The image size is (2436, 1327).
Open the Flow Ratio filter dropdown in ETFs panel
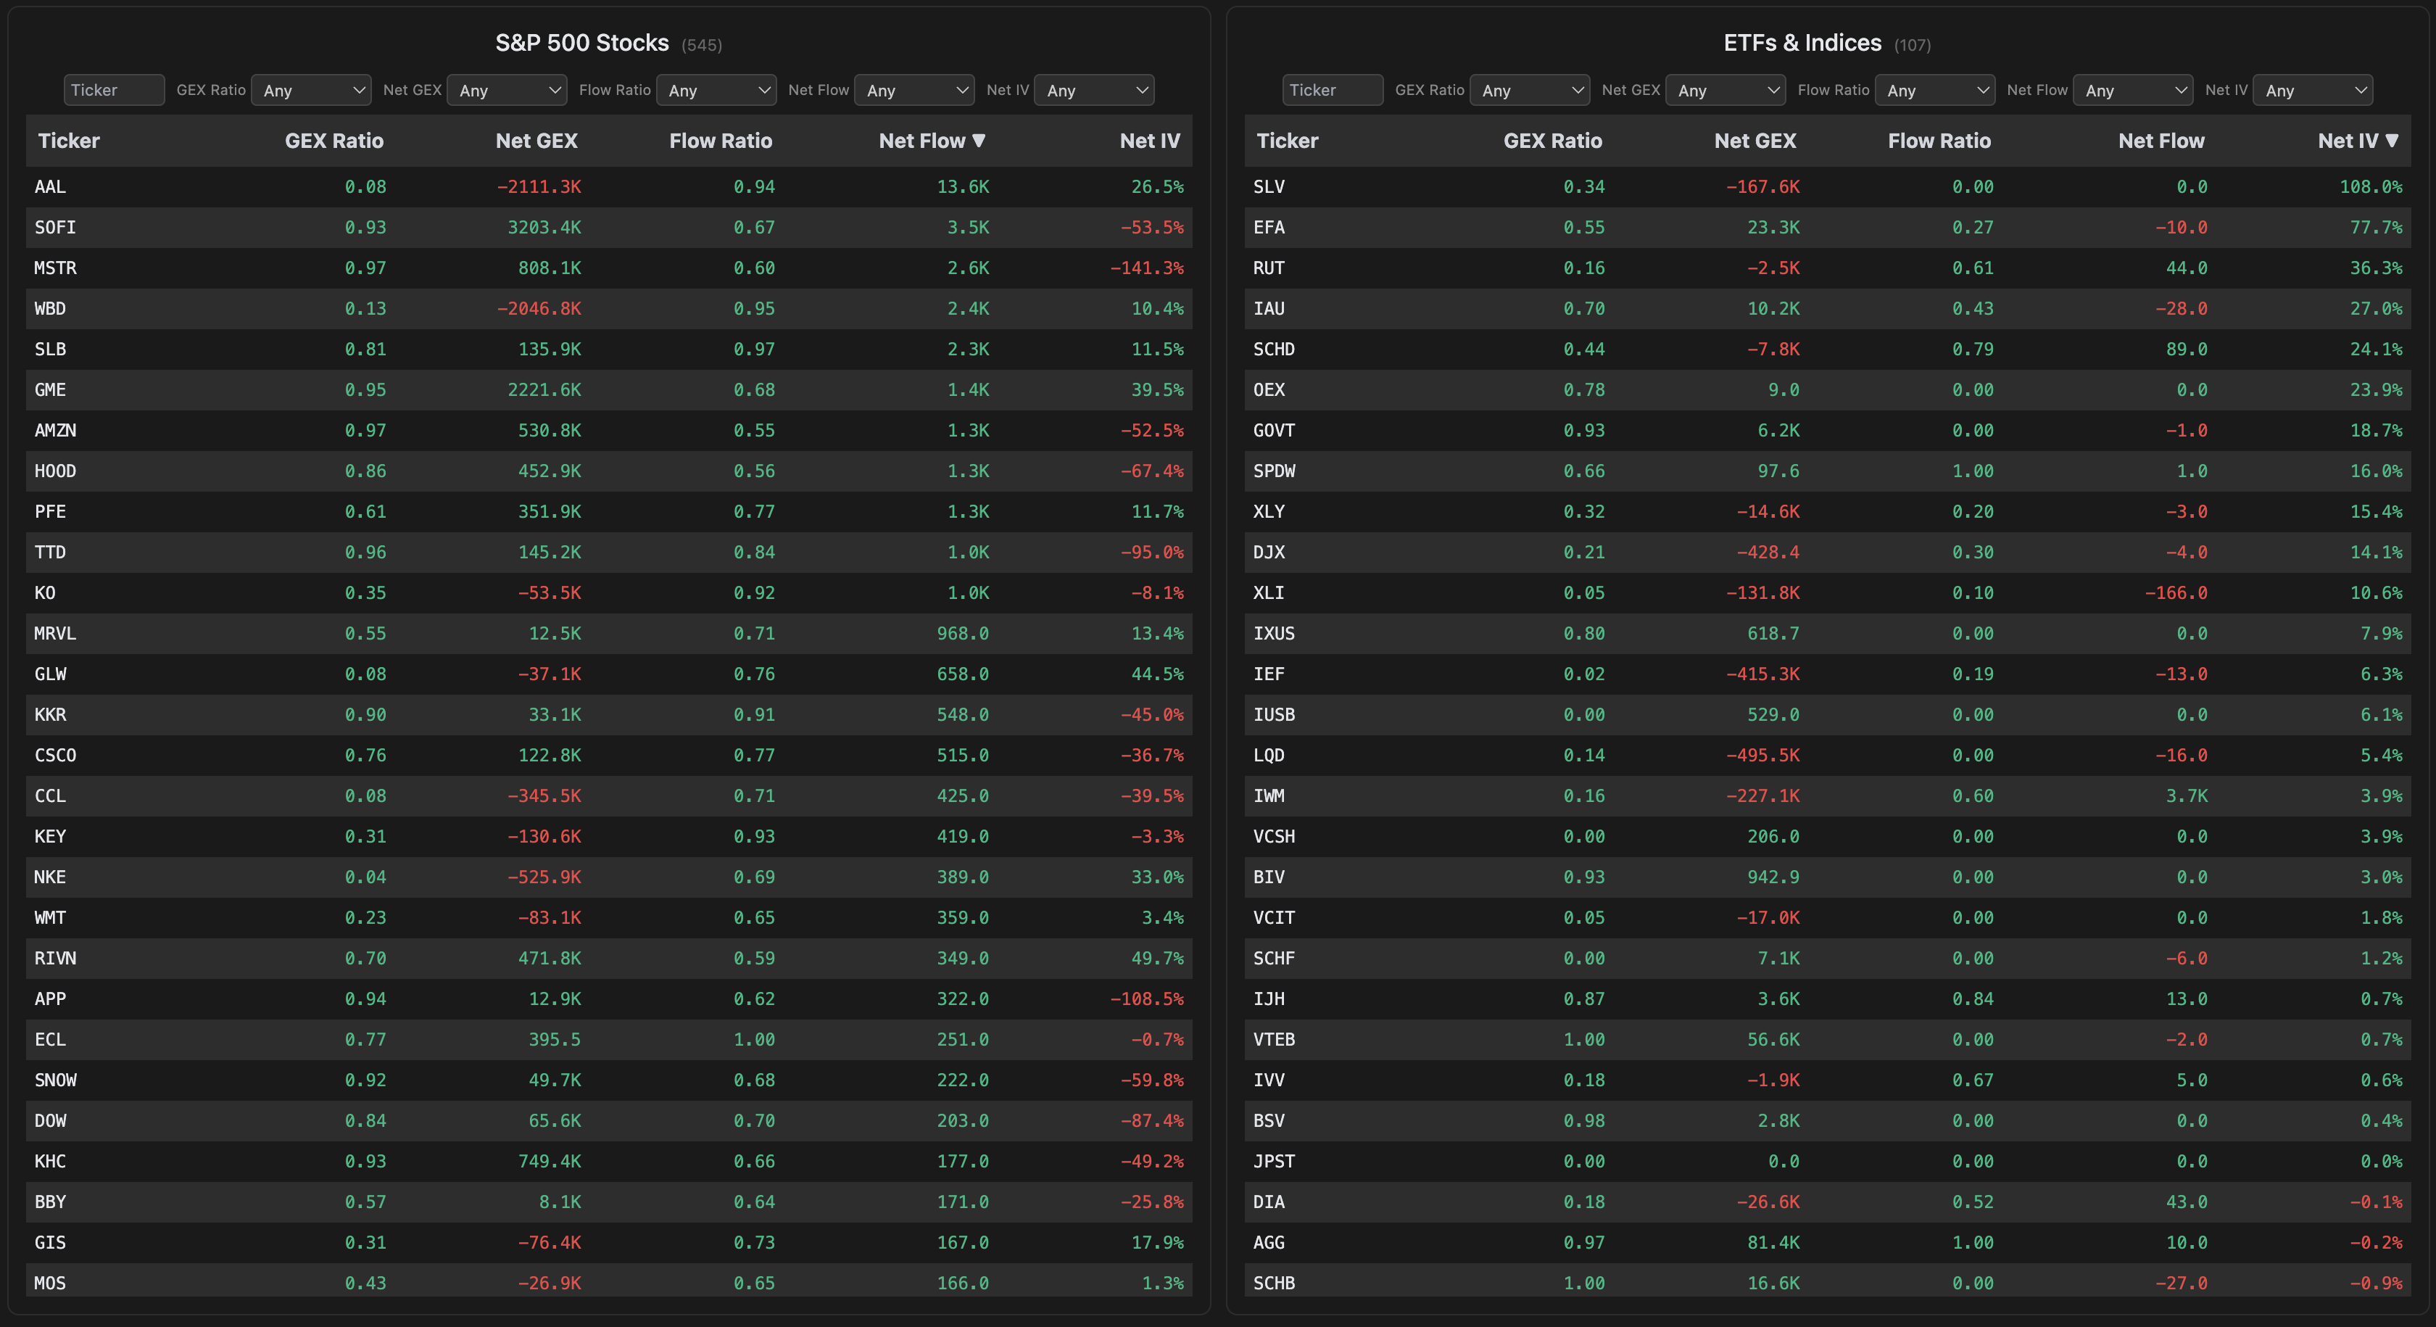click(1935, 90)
